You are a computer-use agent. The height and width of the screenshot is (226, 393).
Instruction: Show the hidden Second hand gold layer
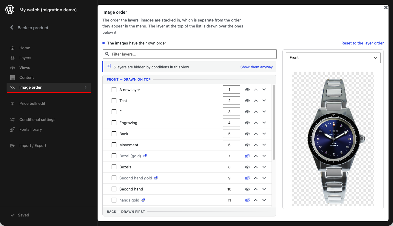tap(247, 178)
